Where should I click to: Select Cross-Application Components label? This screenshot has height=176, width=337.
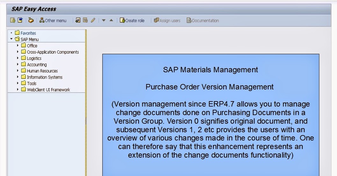[x=53, y=52]
